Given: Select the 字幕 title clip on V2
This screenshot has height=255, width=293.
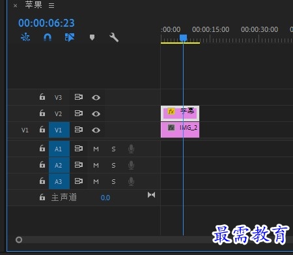Looking at the screenshot, I should 180,113.
